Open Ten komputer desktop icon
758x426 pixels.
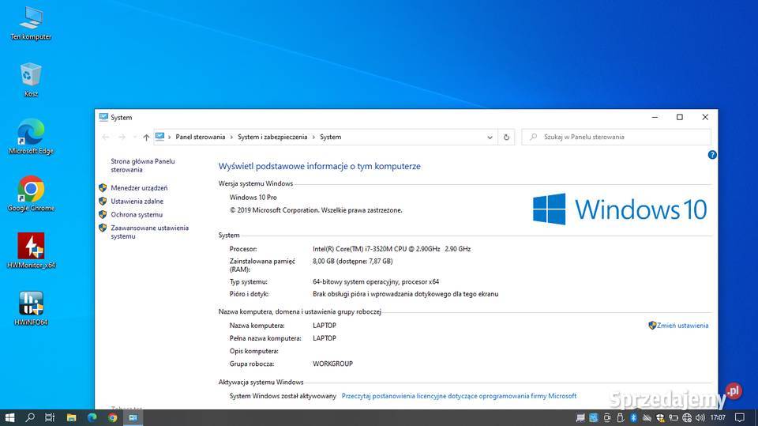[x=31, y=23]
